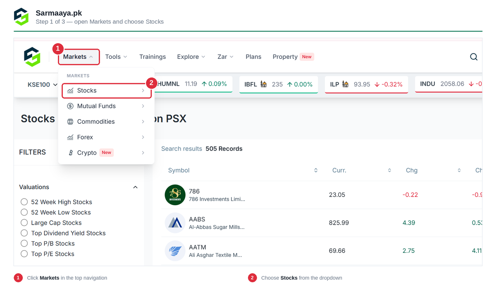Open the search magnifier icon
The height and width of the screenshot is (290, 496).
pyautogui.click(x=474, y=57)
